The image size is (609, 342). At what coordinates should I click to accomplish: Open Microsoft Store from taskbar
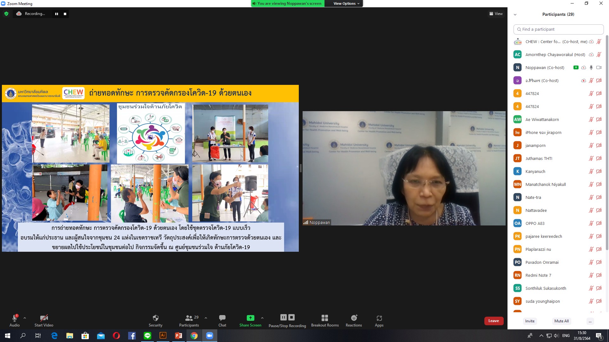pyautogui.click(x=85, y=336)
